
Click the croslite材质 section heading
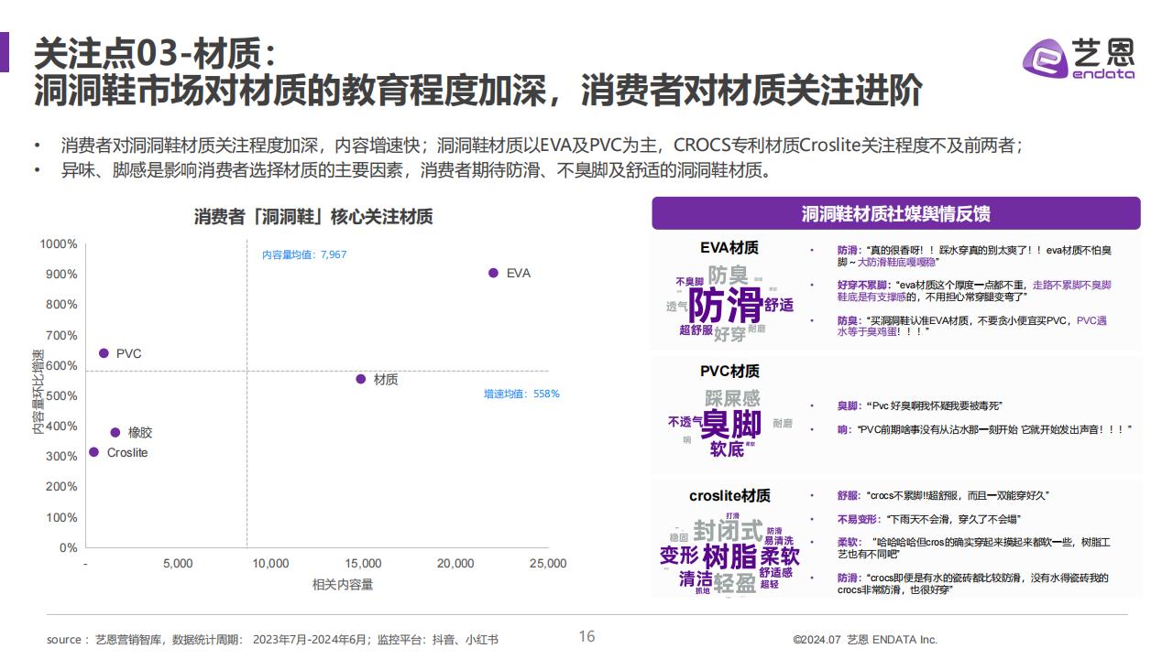click(x=729, y=495)
